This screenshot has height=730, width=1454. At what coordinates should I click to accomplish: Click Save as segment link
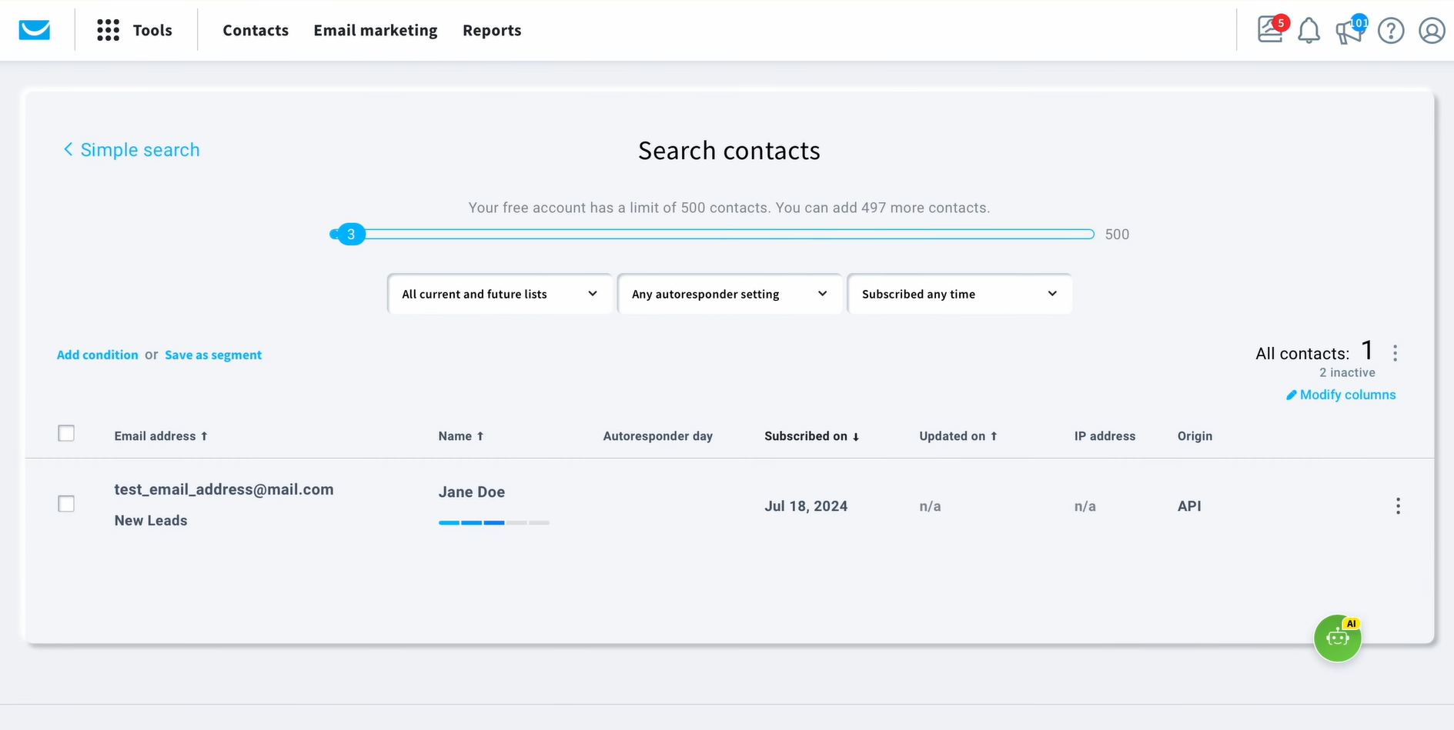[x=213, y=355]
